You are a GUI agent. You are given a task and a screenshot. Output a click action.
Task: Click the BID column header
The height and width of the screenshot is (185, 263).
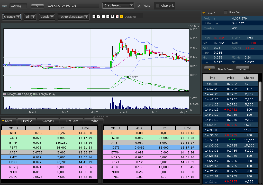point(37,128)
